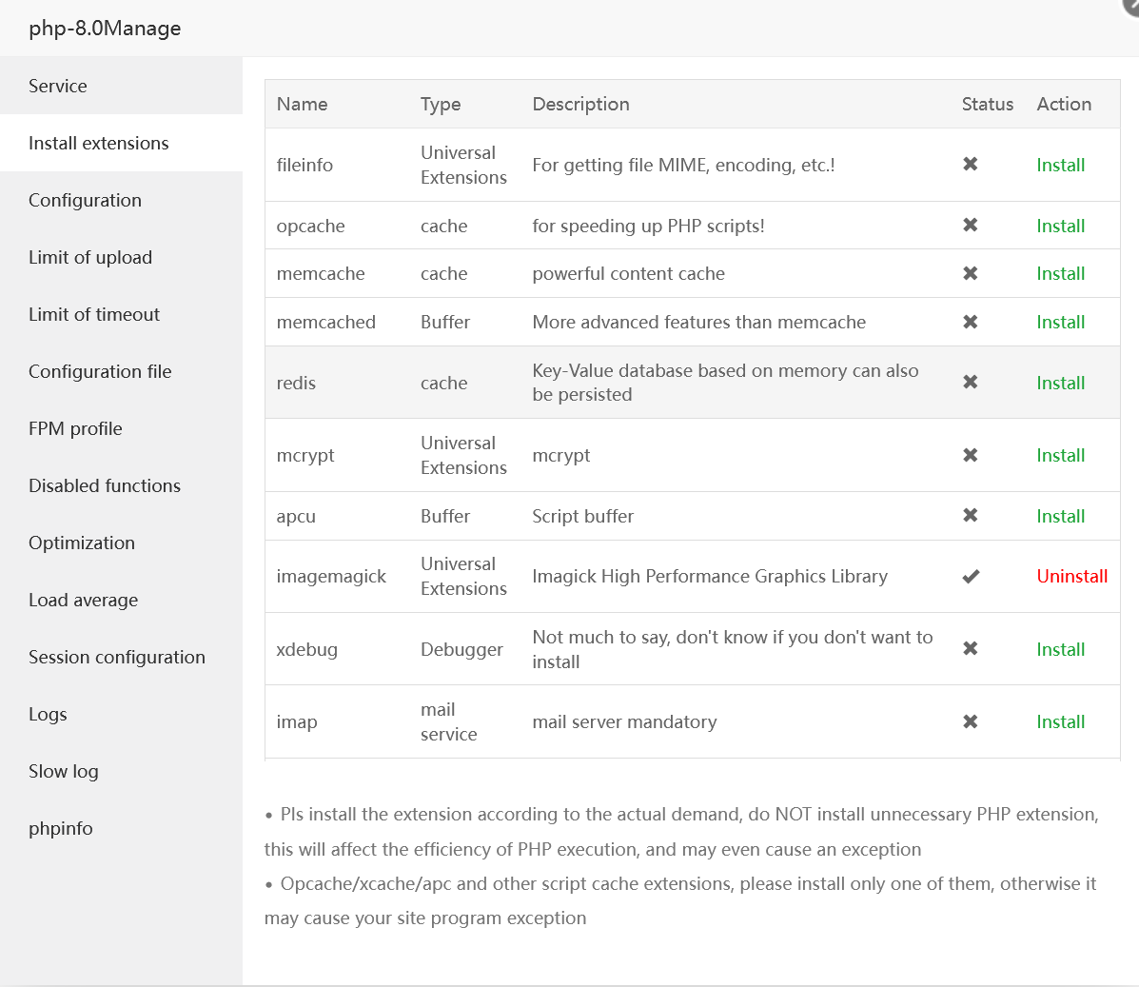1139x987 pixels.
Task: Install the memcache extension
Action: (x=1060, y=273)
